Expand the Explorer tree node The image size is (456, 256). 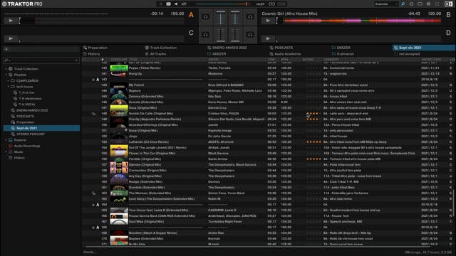(x=6, y=140)
